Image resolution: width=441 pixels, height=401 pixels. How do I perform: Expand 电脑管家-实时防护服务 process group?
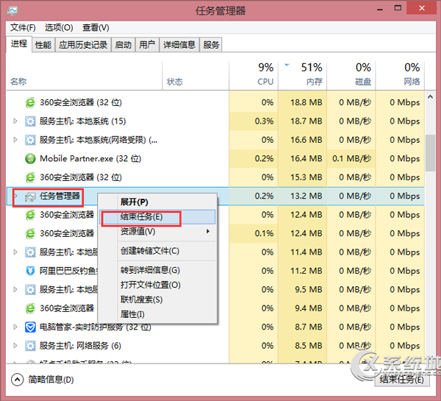pos(15,327)
